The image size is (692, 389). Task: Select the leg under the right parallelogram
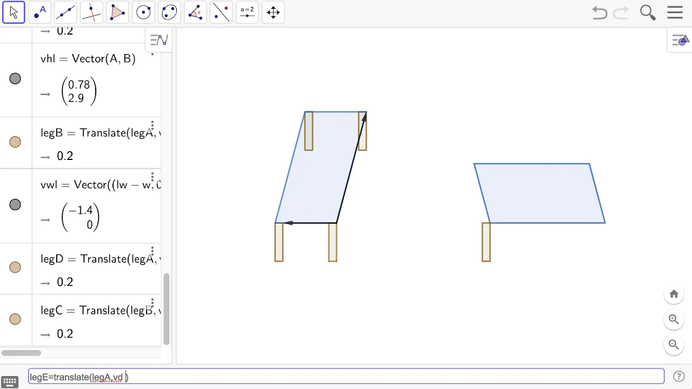click(486, 242)
